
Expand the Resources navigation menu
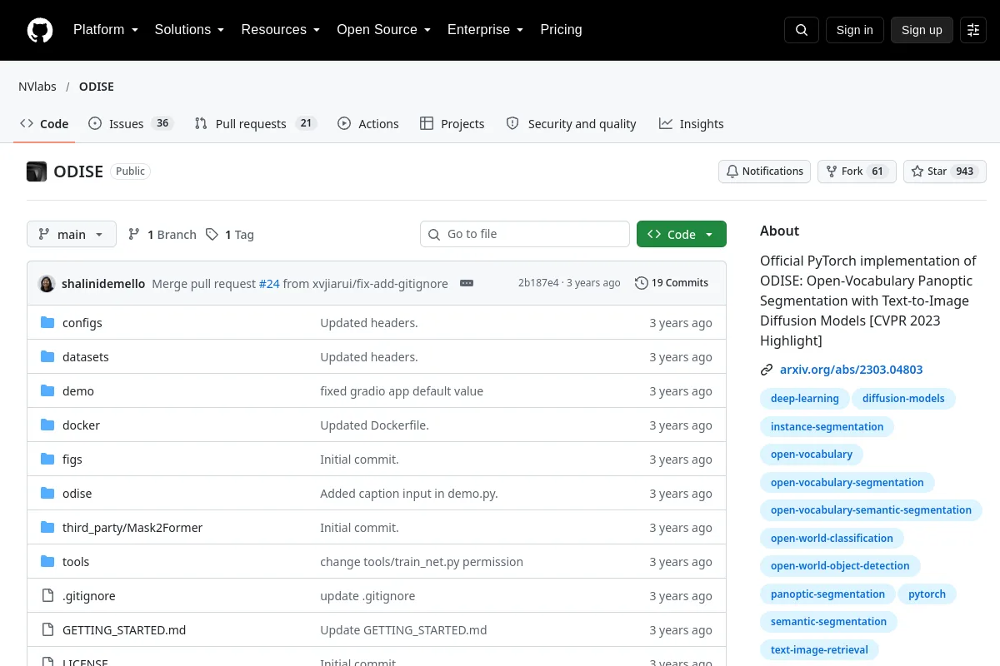[281, 30]
